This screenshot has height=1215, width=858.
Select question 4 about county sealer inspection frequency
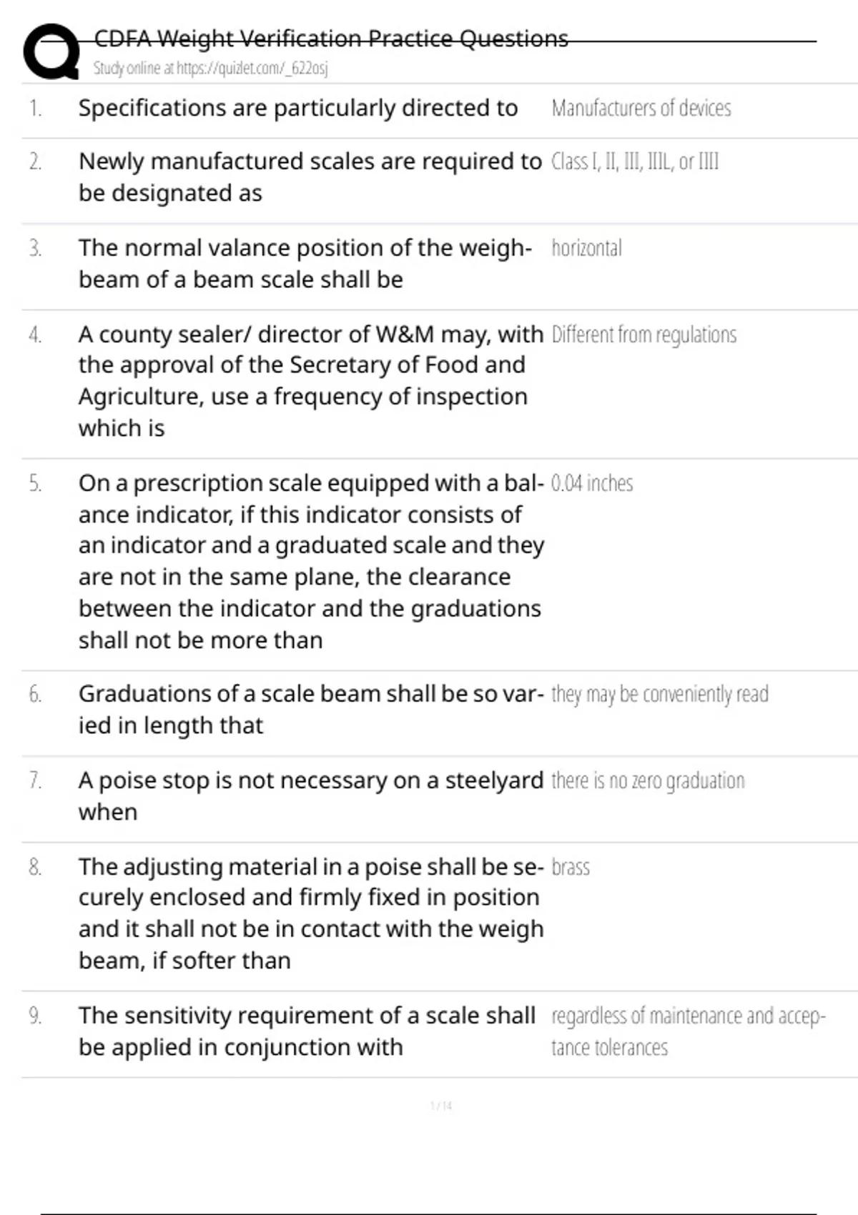point(310,380)
